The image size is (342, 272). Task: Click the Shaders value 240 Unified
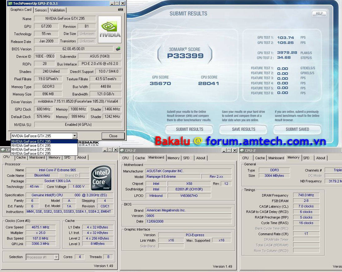click(x=51, y=71)
